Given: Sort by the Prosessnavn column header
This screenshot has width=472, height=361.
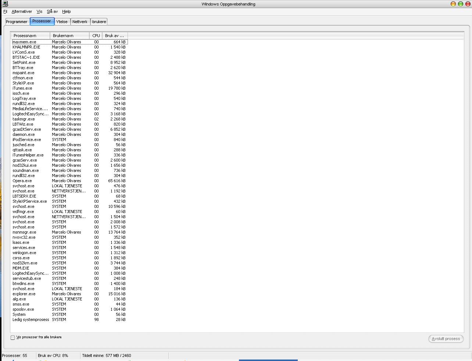Looking at the screenshot, I should pos(31,36).
